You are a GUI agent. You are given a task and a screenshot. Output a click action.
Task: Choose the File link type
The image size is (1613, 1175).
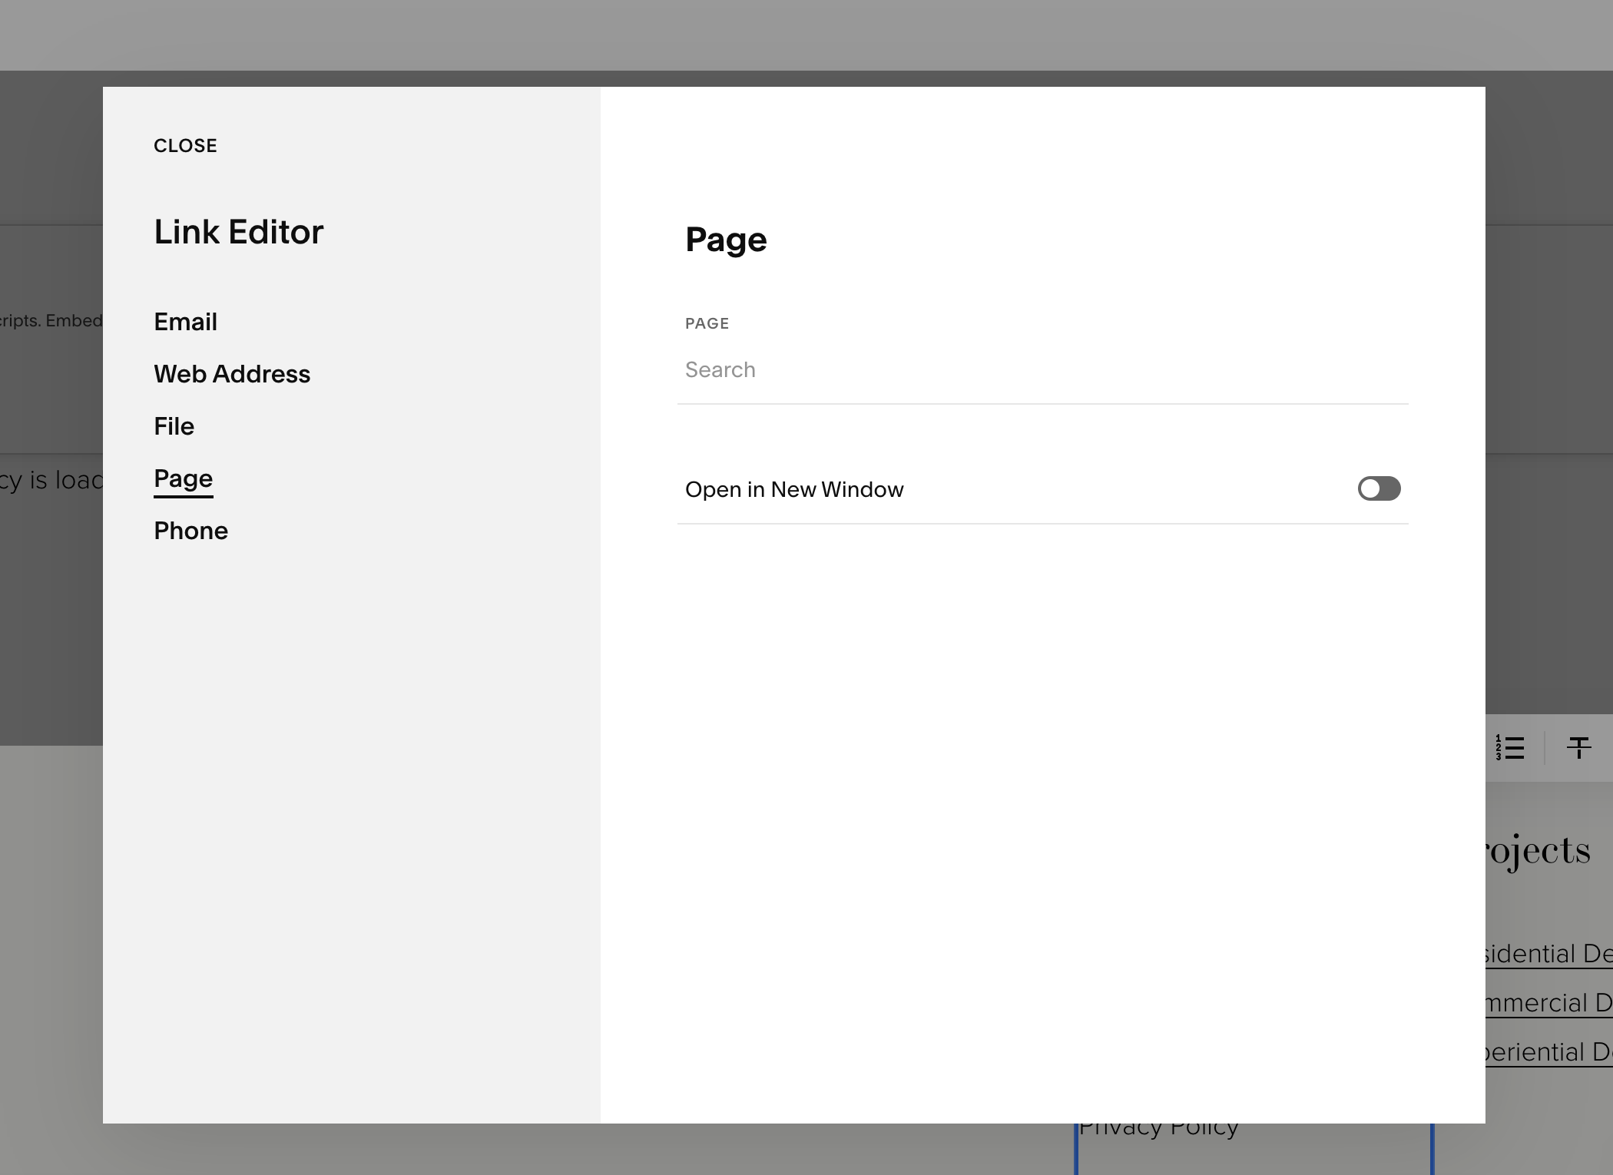[x=174, y=426]
